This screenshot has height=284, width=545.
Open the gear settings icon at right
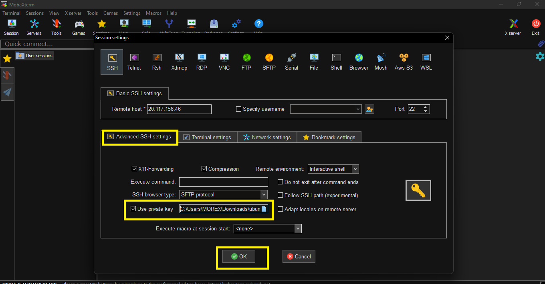pyautogui.click(x=540, y=56)
